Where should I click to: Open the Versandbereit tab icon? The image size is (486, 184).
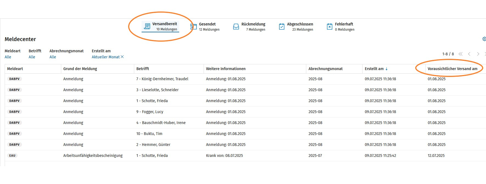[147, 26]
